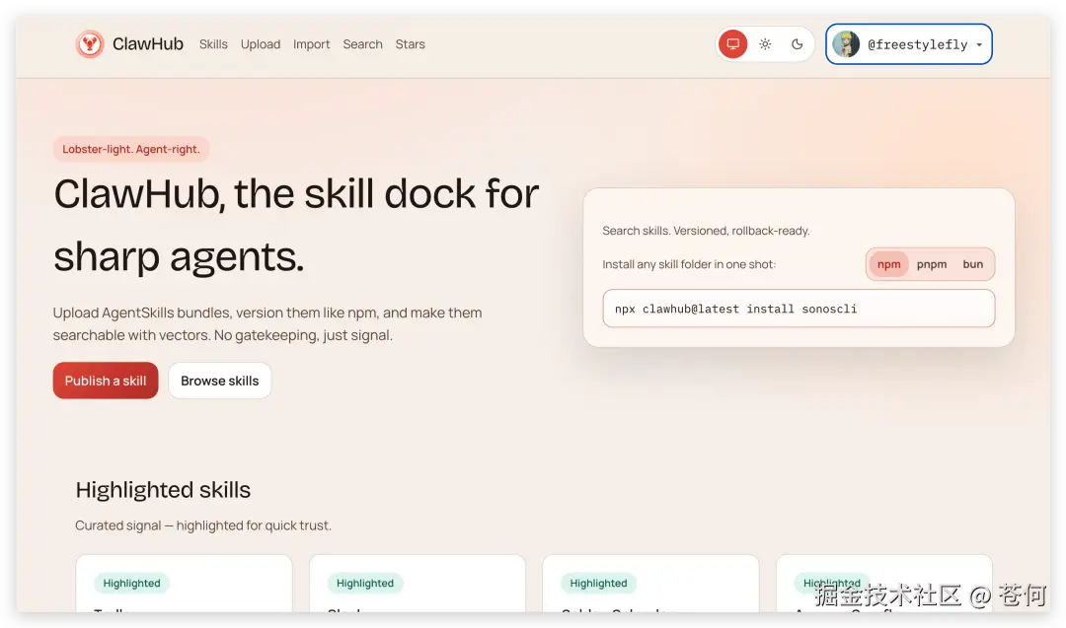
Task: Switch to dark theme moon icon
Action: click(797, 44)
